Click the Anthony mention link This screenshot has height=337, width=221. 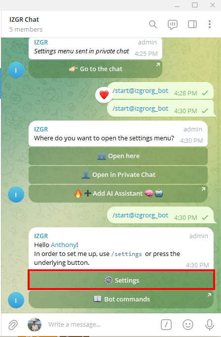tap(64, 245)
